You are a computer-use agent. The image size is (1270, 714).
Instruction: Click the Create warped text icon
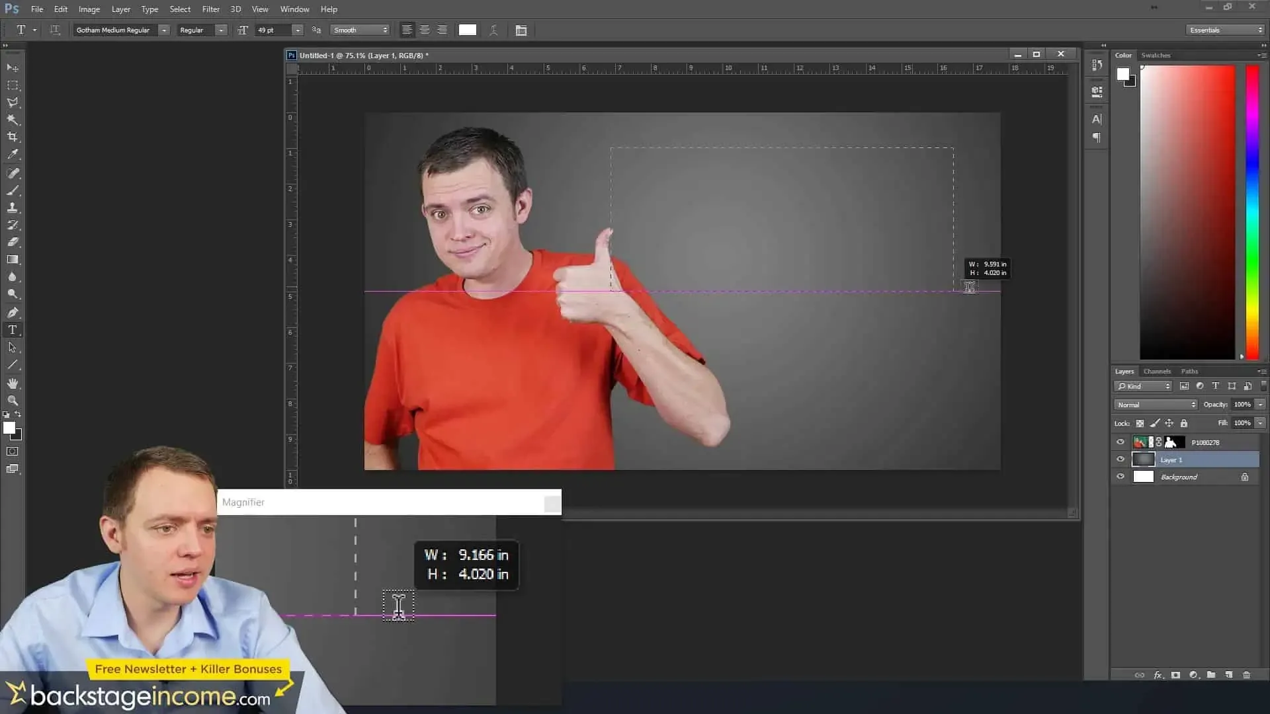(x=494, y=30)
